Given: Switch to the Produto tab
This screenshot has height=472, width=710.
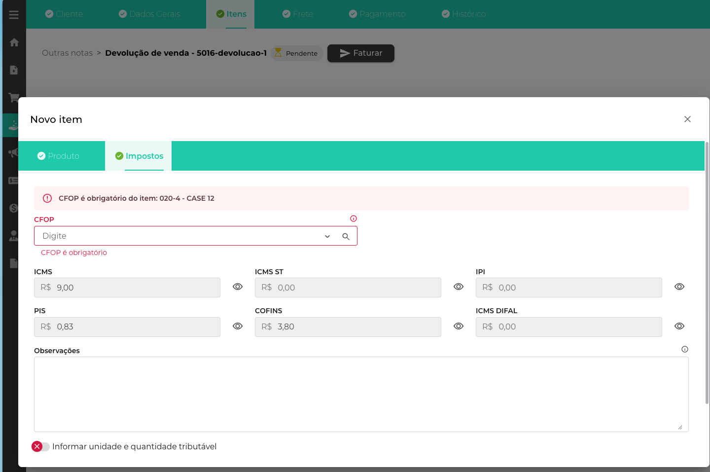Looking at the screenshot, I should click(x=59, y=156).
